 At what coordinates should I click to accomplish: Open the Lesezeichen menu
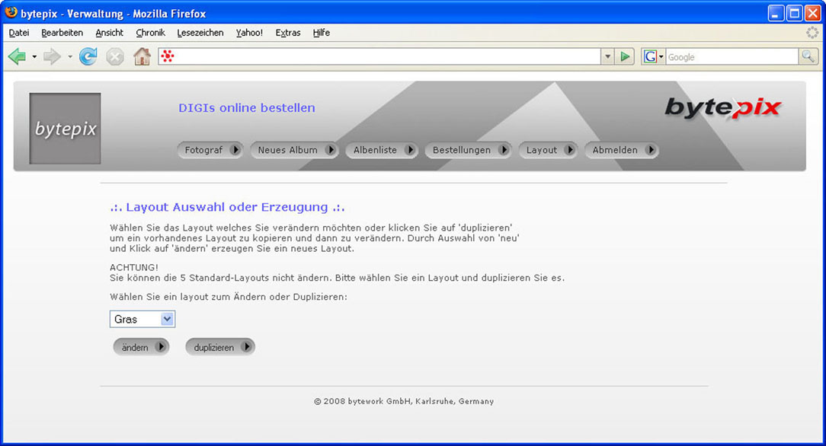[x=200, y=33]
